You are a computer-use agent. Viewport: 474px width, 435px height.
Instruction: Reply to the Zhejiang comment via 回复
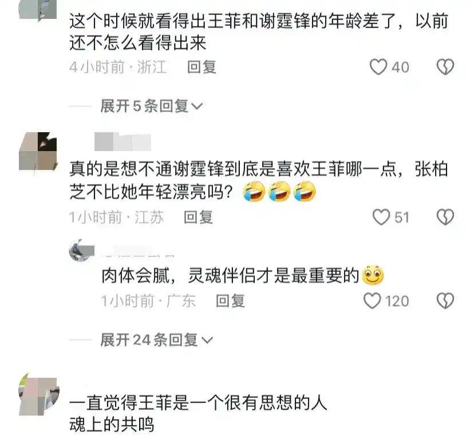202,67
